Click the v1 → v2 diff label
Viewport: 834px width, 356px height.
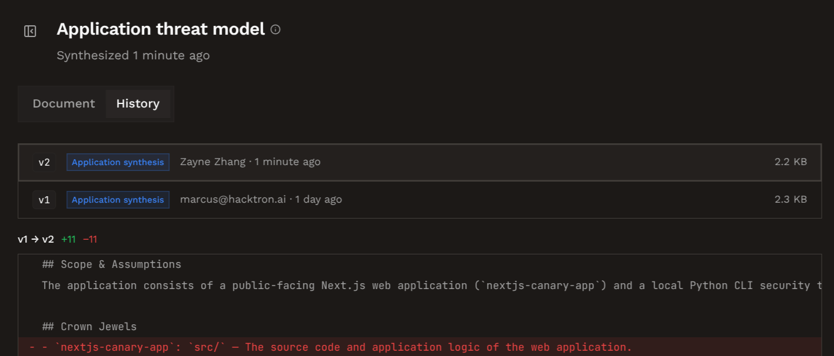point(36,239)
